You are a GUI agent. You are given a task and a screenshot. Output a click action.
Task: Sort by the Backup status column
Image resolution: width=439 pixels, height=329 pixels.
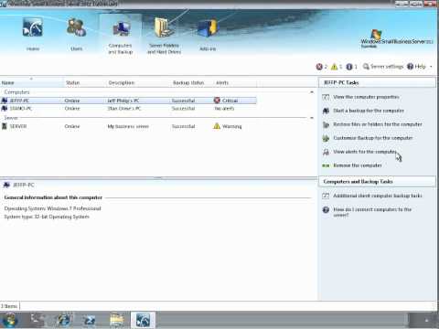pos(192,82)
